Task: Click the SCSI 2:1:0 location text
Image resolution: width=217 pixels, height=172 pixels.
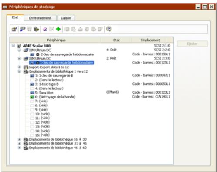Action: pyautogui.click(x=162, y=46)
